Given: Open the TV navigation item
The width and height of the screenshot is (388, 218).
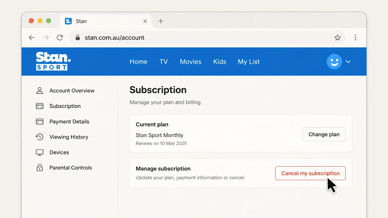Looking at the screenshot, I should click(x=164, y=62).
